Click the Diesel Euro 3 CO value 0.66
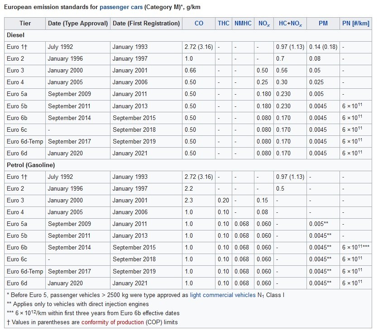 click(x=190, y=71)
